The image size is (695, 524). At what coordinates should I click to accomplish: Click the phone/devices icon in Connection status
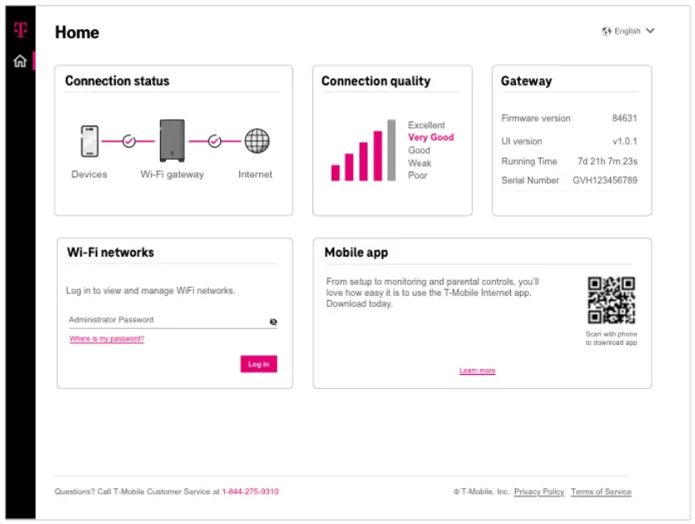pyautogui.click(x=89, y=142)
